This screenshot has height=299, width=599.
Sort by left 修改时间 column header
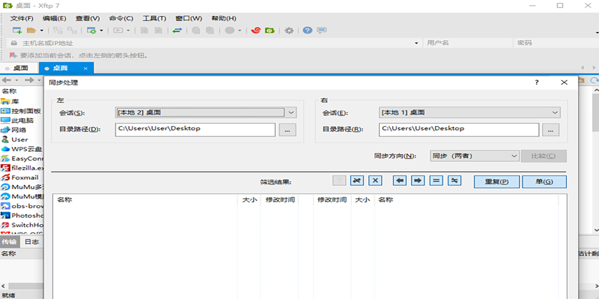[x=280, y=200]
